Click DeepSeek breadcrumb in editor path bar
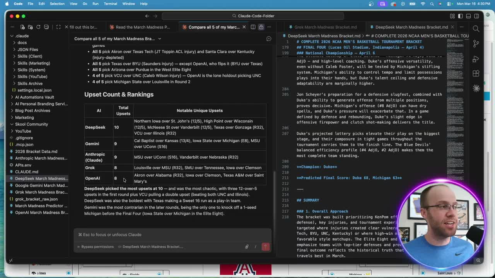 point(324,36)
